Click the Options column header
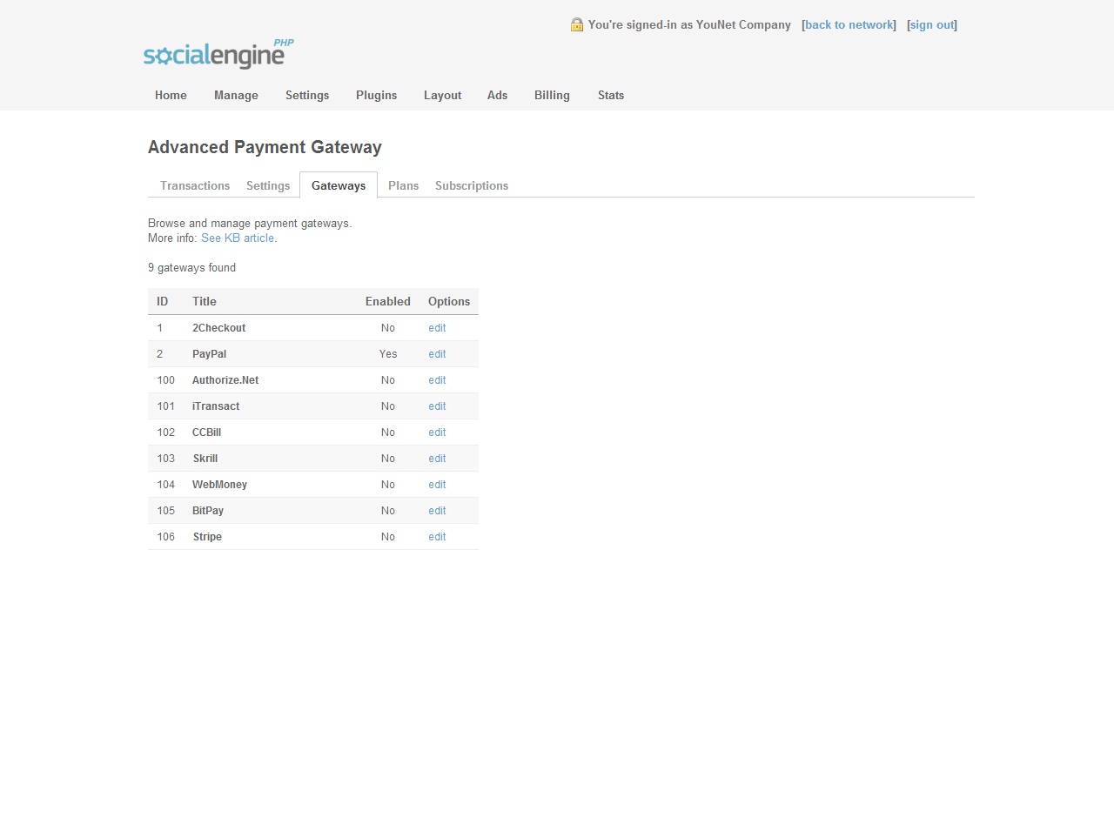This screenshot has height=818, width=1114. 449,301
